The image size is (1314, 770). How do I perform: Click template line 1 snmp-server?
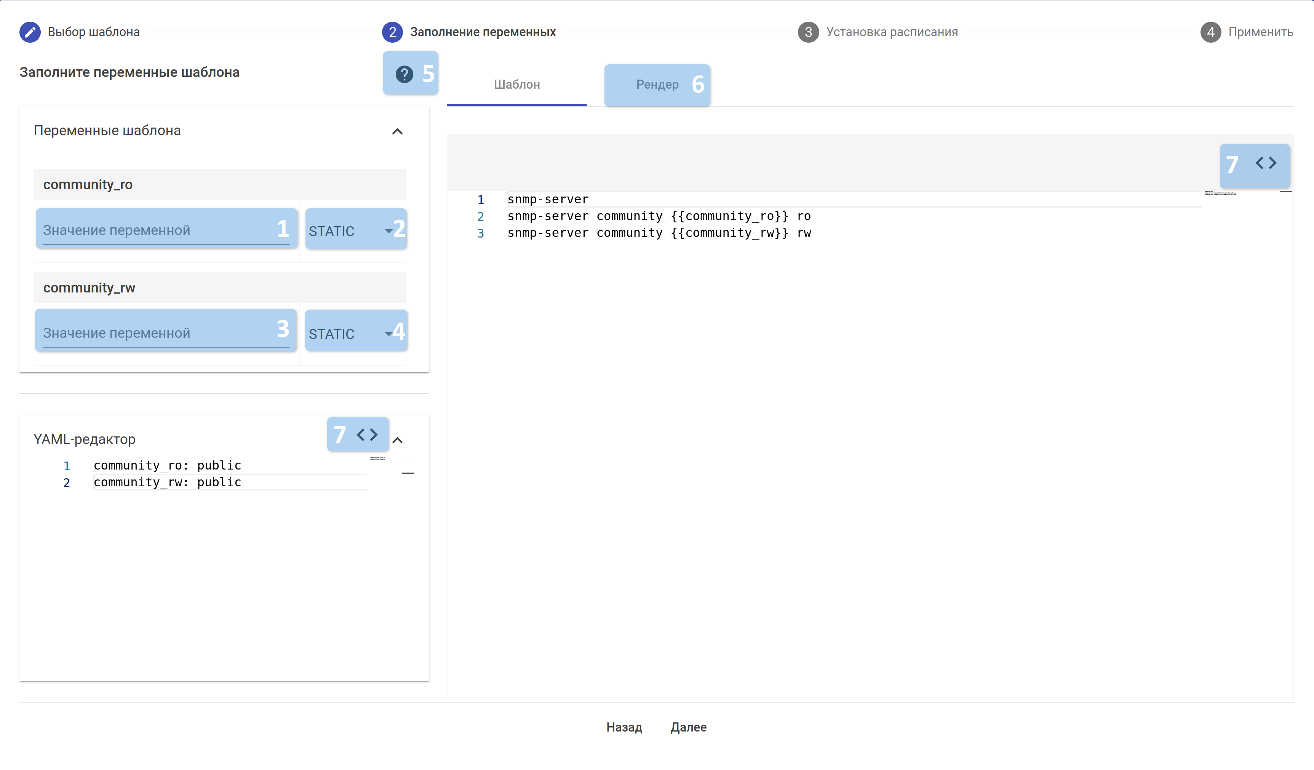coord(548,200)
